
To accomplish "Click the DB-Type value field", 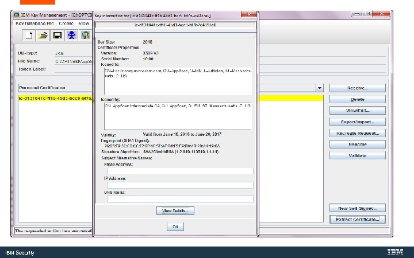I will pos(74,53).
